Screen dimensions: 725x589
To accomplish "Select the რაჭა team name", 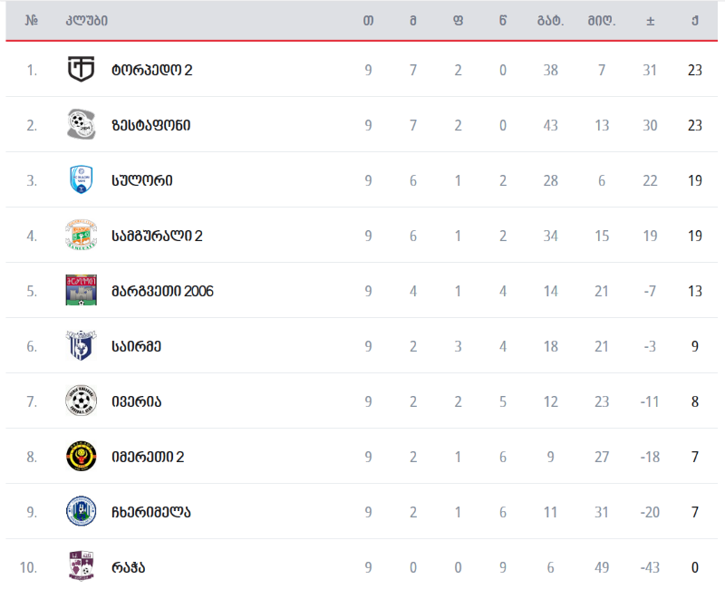I will coord(128,567).
